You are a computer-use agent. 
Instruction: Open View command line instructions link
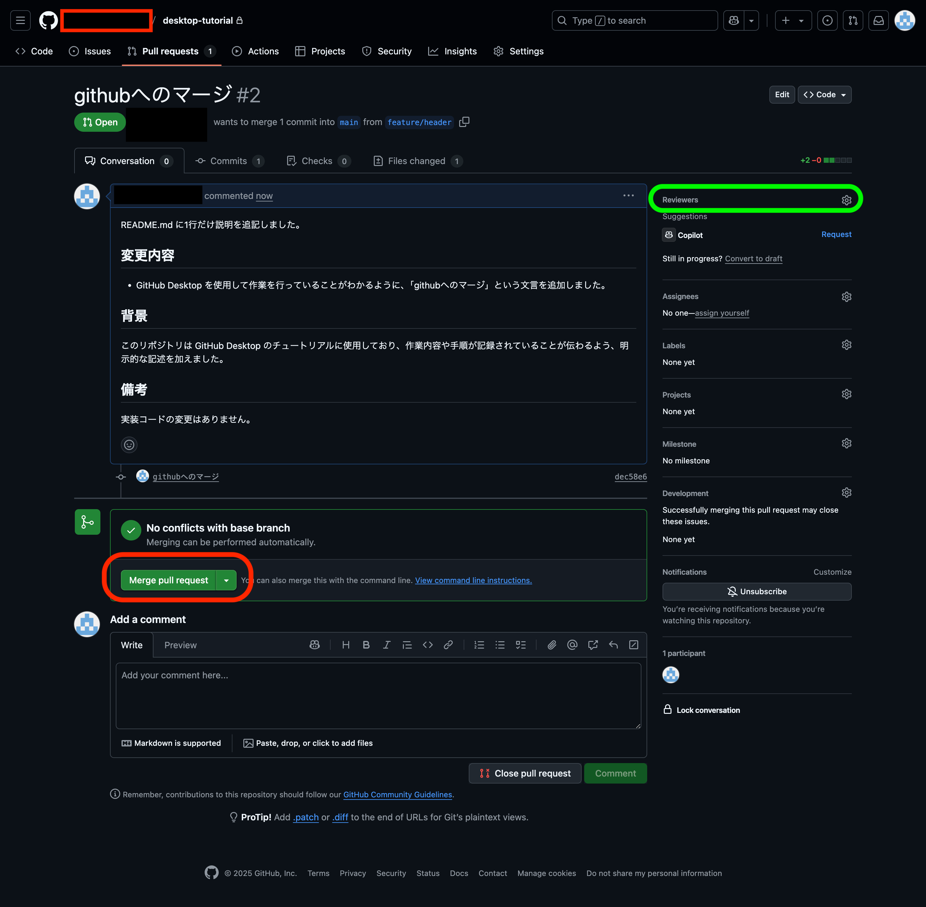click(473, 580)
